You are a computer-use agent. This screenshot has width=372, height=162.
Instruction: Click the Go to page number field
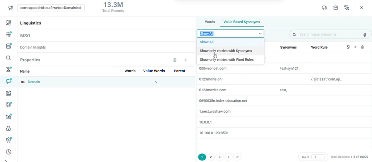point(318,157)
